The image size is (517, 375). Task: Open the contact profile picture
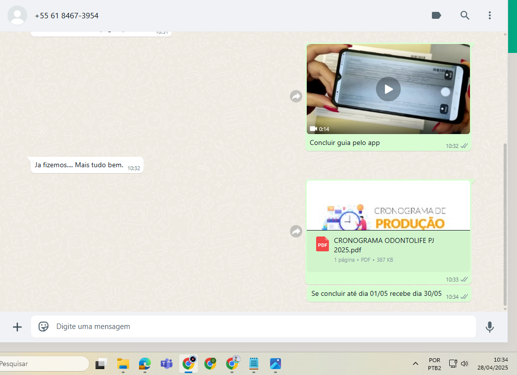(x=17, y=15)
